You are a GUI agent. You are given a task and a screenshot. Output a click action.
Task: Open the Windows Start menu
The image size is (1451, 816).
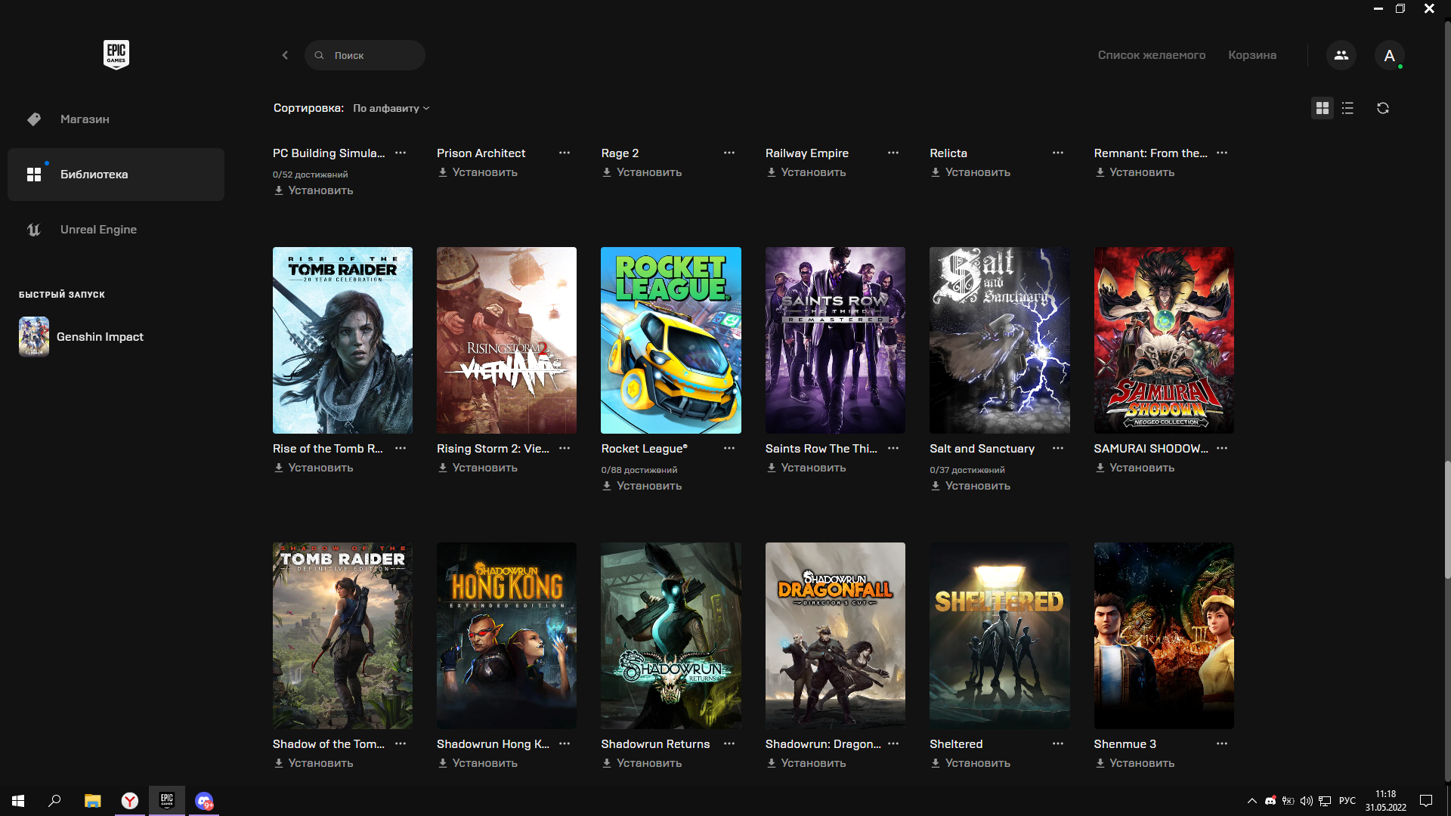coord(18,801)
